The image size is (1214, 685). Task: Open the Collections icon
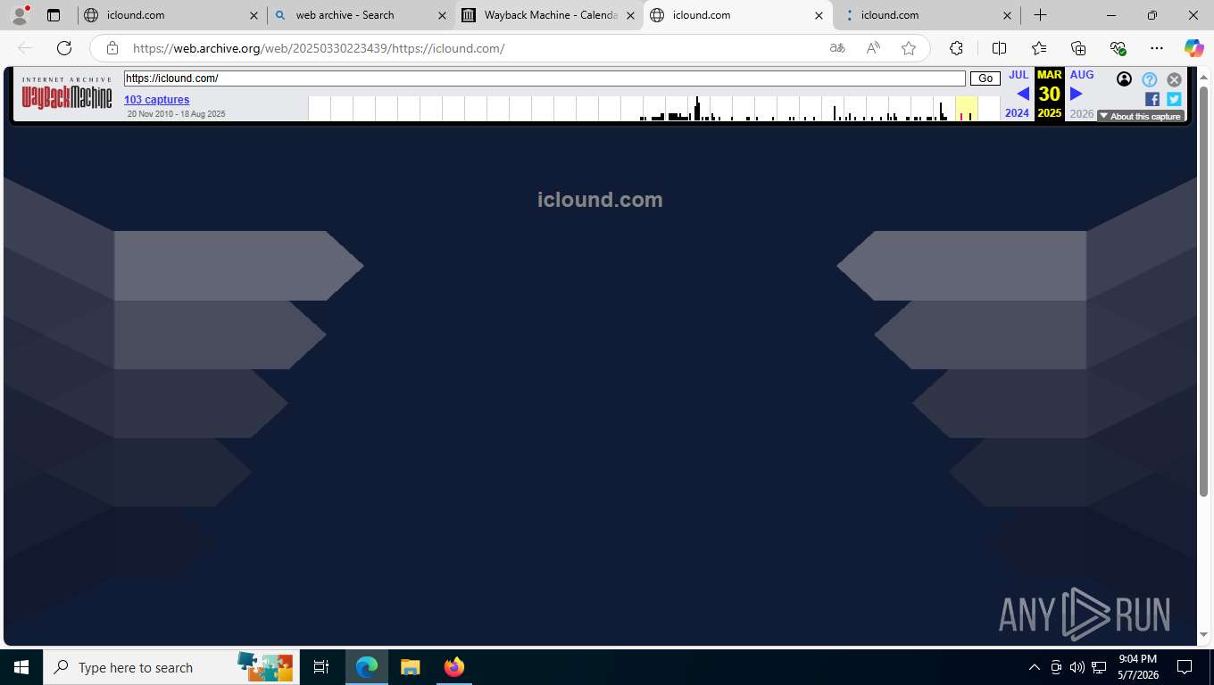coord(1078,48)
